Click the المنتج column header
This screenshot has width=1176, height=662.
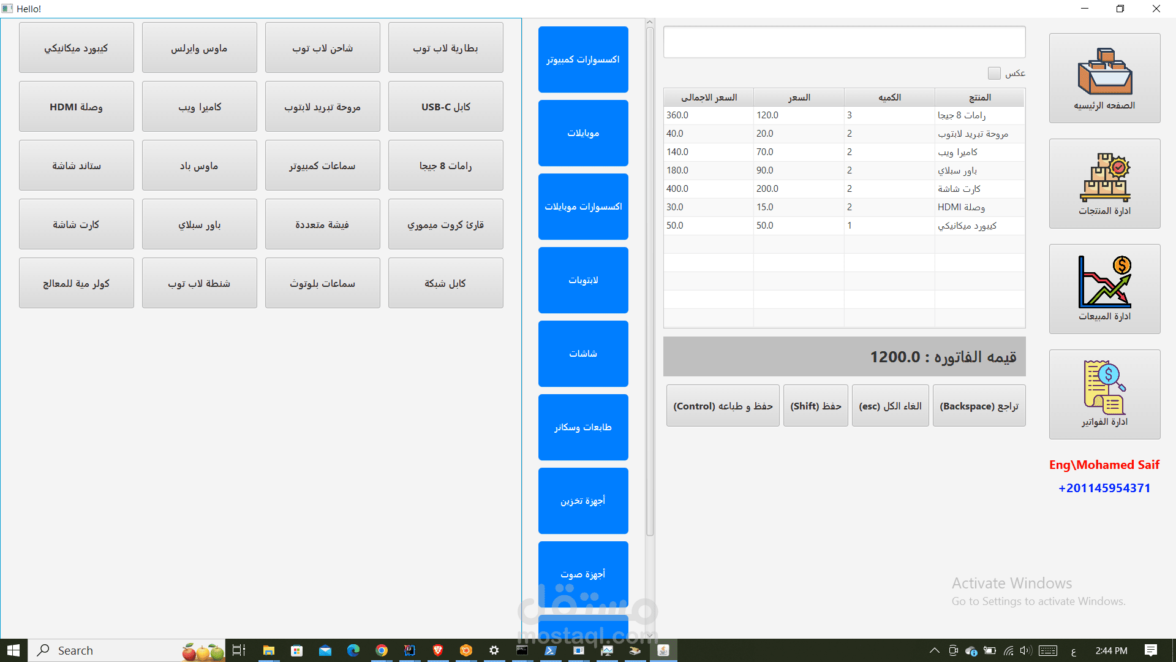point(980,97)
